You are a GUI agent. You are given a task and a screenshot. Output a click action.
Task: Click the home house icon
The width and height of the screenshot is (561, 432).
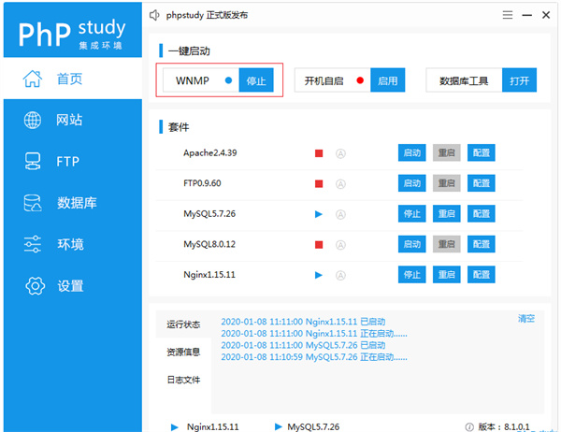33,79
